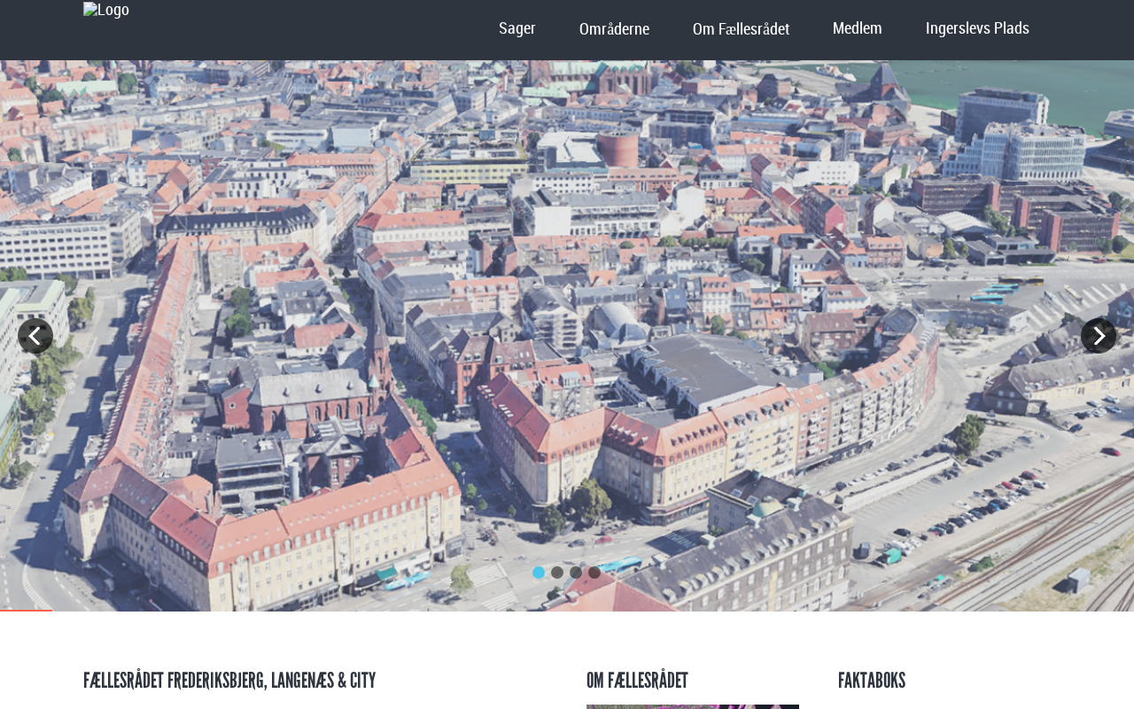Click the Om Fællesrådet section heading

click(x=637, y=681)
